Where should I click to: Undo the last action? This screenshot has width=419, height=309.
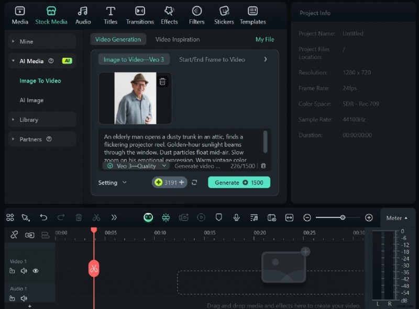[44, 218]
